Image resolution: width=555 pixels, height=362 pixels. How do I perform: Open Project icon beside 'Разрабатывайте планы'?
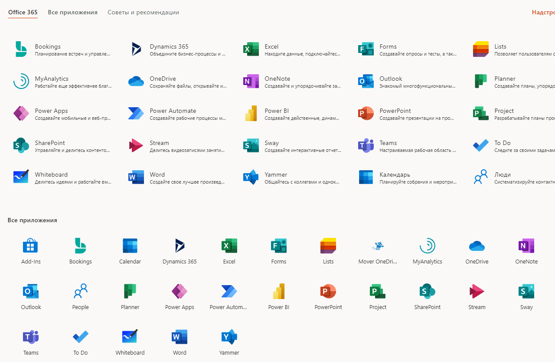481,114
